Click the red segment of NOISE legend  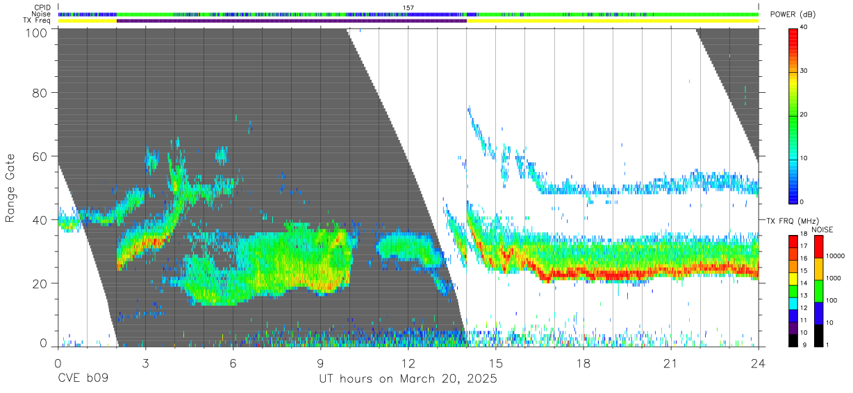[818, 247]
